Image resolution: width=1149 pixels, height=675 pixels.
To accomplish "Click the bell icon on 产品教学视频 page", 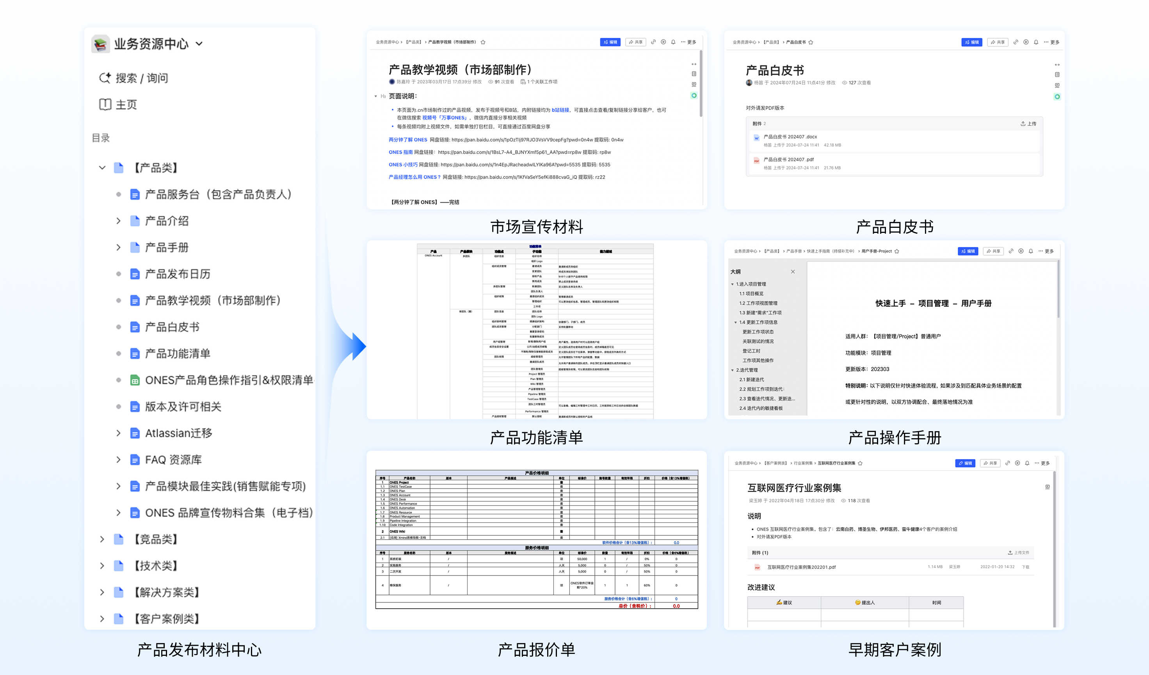I will tap(673, 42).
